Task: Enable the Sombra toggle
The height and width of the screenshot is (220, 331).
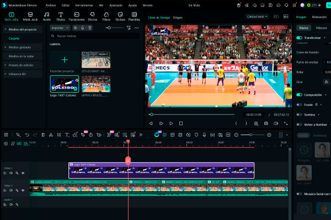Action: click(299, 114)
